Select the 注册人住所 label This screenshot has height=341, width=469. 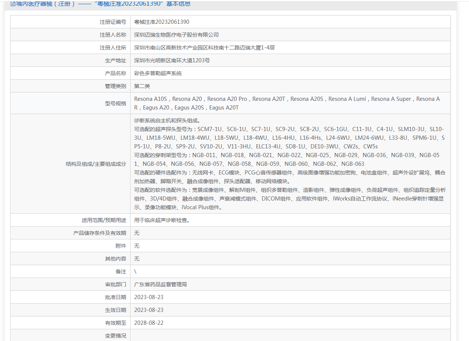click(113, 48)
